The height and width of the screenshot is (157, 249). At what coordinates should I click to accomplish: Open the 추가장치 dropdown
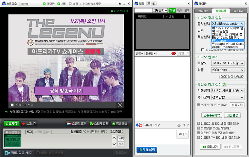228,97
